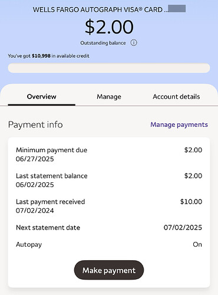Tap the Autopay row label

click(29, 244)
